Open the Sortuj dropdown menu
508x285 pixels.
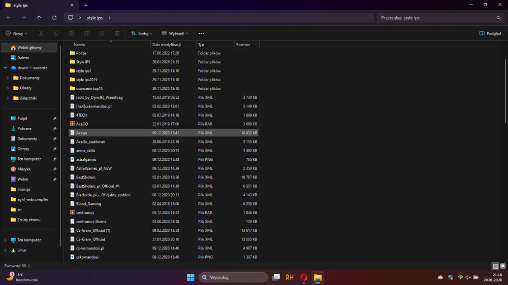click(x=142, y=33)
